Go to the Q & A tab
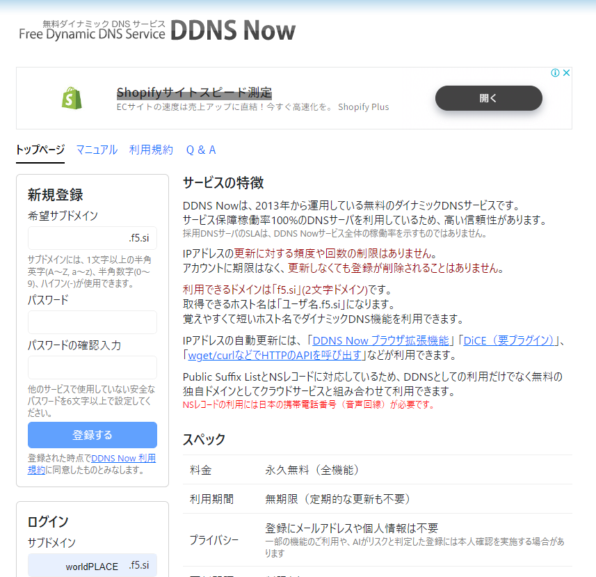 pos(201,150)
